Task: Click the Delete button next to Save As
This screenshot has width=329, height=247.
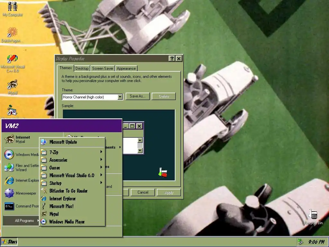Action: 164,96
